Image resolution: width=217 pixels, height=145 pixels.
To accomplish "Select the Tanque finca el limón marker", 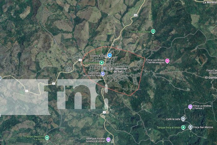I will click(x=183, y=127).
